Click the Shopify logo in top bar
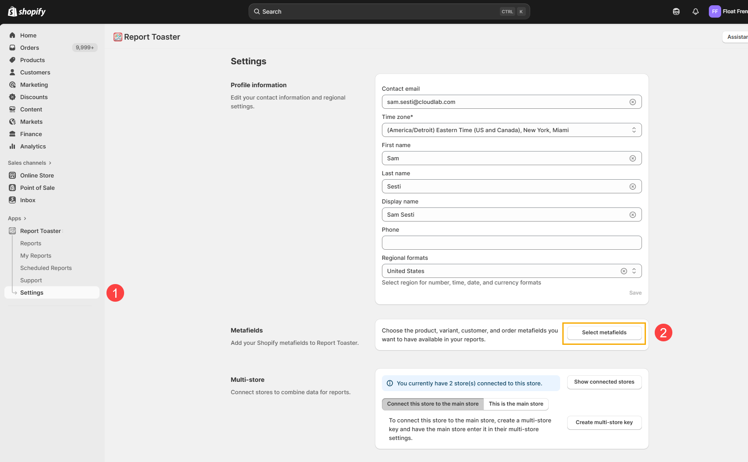This screenshot has width=748, height=462. 27,11
